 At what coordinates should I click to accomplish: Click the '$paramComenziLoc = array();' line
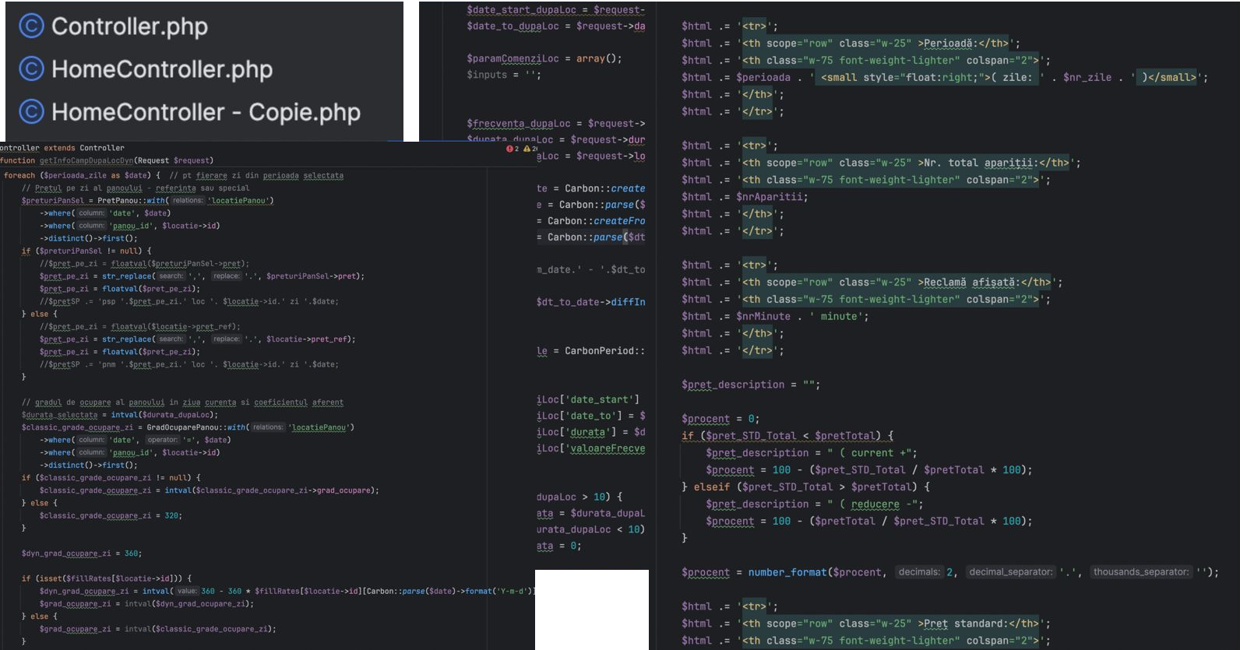pyautogui.click(x=544, y=58)
